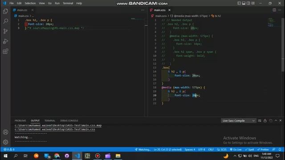The height and width of the screenshot is (160, 285).
Task: Change indentation via Spaces: 4
Action: pos(190,149)
